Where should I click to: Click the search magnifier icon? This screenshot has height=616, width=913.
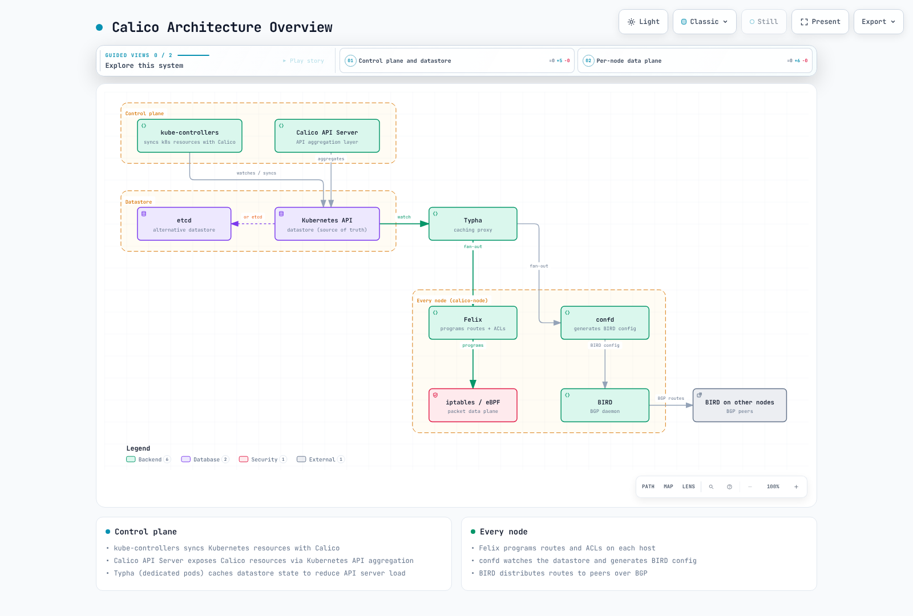[x=711, y=487]
